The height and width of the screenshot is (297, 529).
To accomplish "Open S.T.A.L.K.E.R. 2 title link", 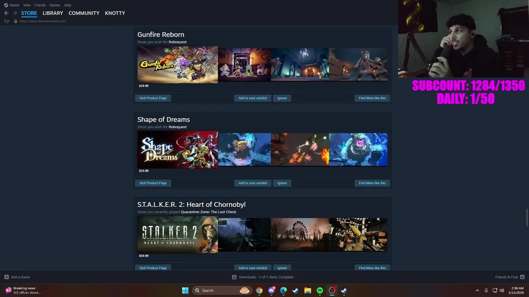I will 191,205.
